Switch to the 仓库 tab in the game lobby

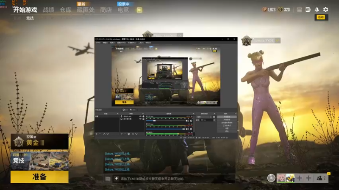(66, 10)
